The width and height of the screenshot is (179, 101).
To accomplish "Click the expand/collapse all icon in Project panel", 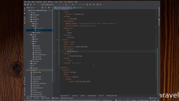I will [x=45, y=8].
